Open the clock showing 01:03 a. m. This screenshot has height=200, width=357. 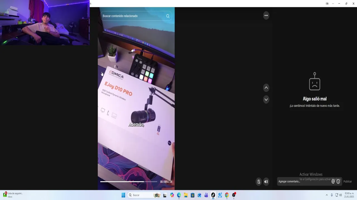[349, 195]
